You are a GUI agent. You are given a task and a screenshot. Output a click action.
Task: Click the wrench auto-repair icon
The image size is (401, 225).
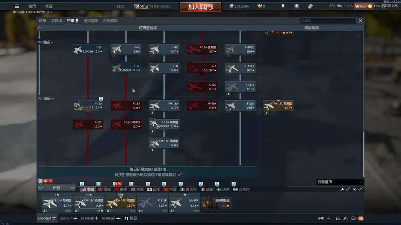(x=342, y=189)
